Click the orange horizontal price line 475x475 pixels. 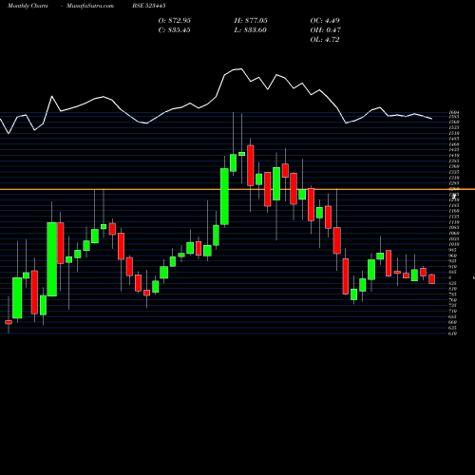[237, 189]
